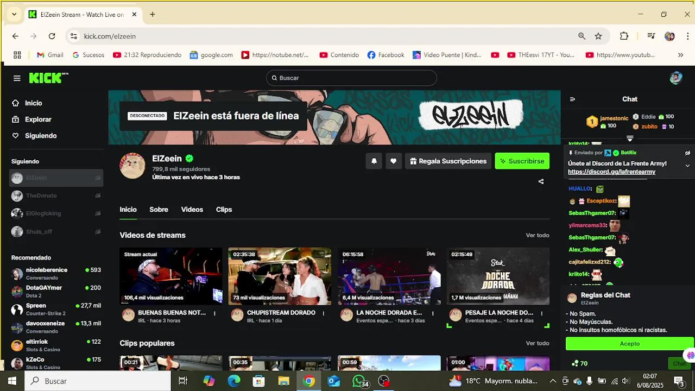Open WhatsApp from taskbar
This screenshot has height=391, width=695.
tap(359, 381)
